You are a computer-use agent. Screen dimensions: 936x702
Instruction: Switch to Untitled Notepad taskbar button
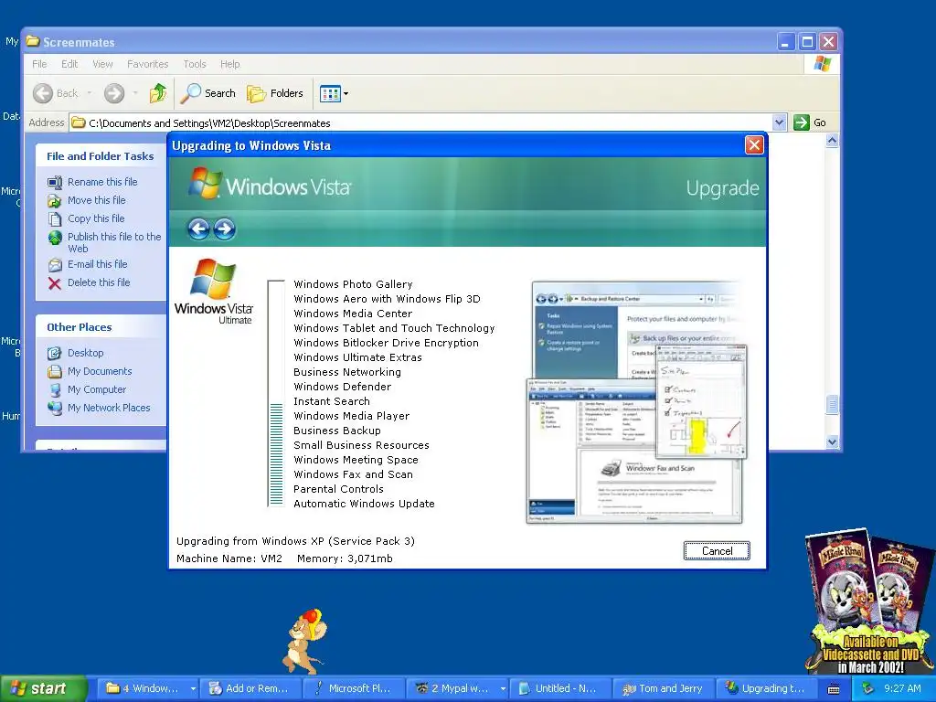[560, 688]
